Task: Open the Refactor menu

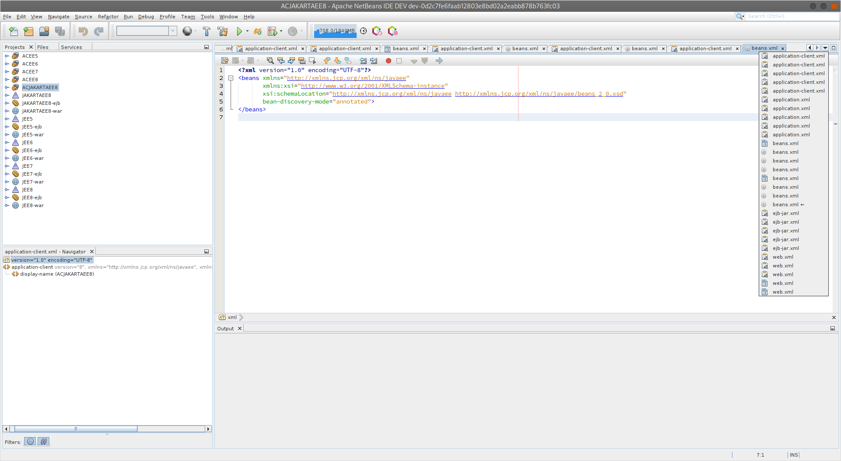Action: click(108, 17)
